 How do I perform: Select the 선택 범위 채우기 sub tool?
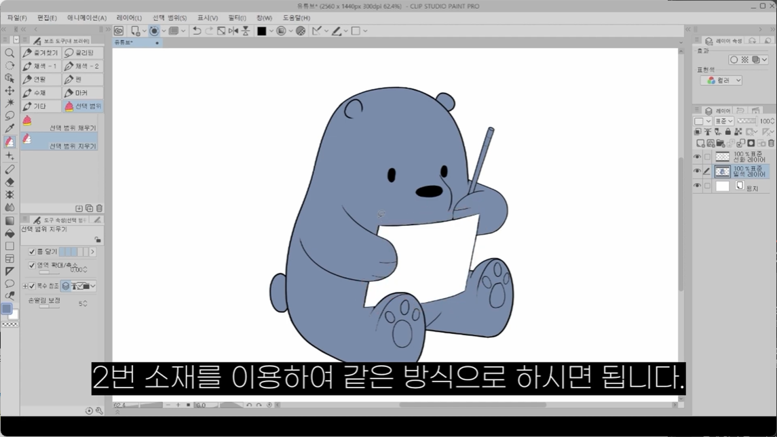59,123
